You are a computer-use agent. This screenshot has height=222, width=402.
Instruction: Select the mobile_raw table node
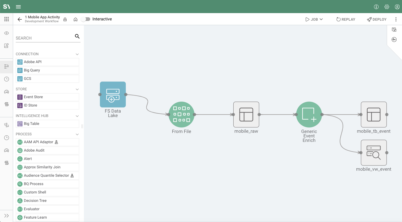(246, 114)
